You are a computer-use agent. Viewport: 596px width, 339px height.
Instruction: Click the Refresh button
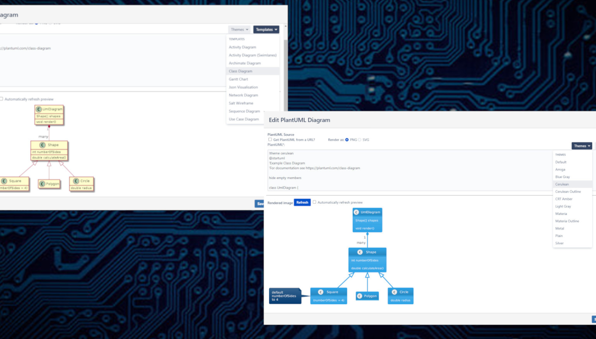(x=302, y=203)
